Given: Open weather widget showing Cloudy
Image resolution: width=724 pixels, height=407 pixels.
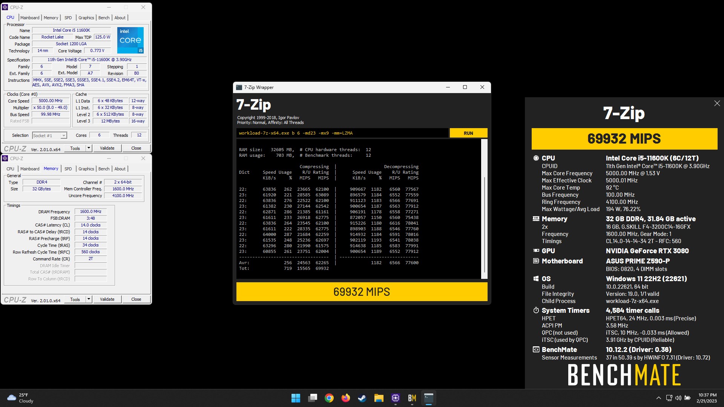Looking at the screenshot, I should point(20,398).
